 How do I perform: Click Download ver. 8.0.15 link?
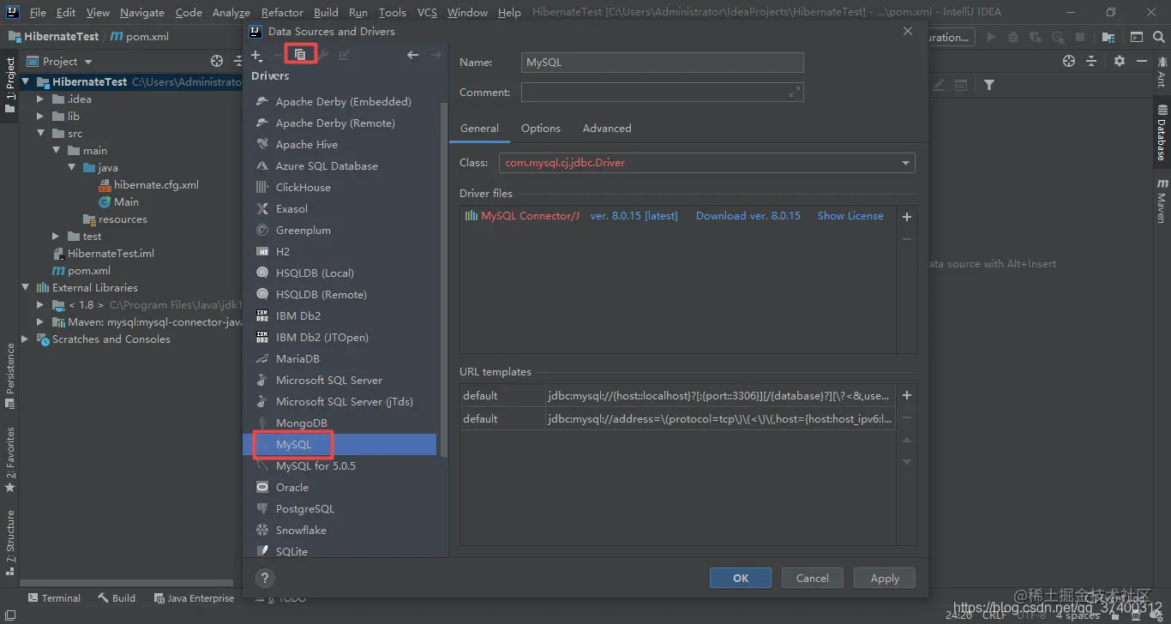pyautogui.click(x=748, y=216)
